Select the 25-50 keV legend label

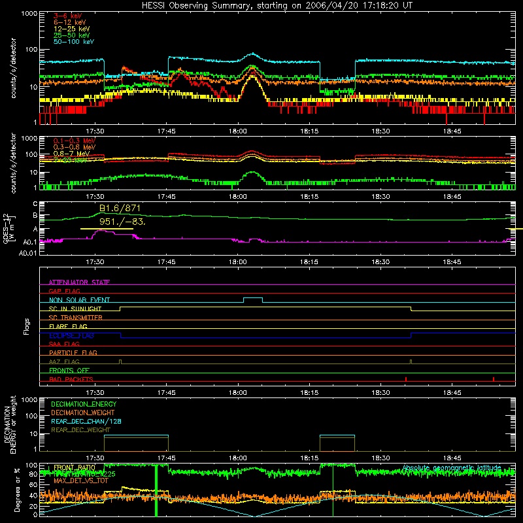pyautogui.click(x=71, y=35)
